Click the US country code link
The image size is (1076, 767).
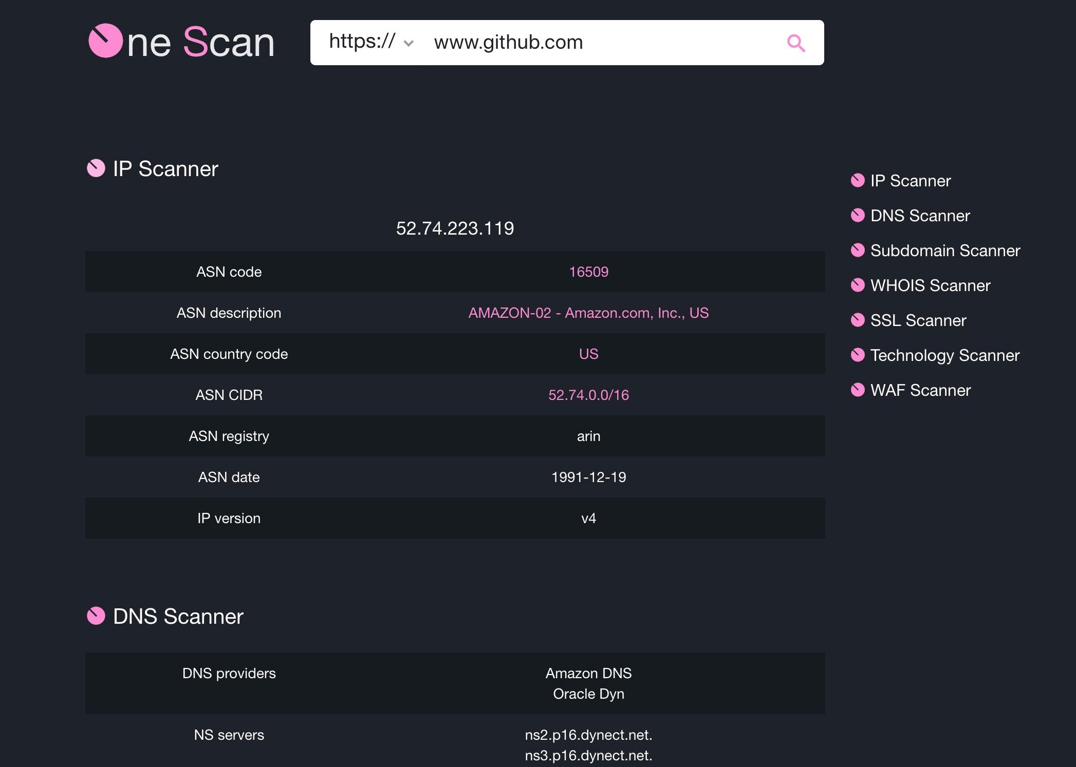tap(588, 354)
